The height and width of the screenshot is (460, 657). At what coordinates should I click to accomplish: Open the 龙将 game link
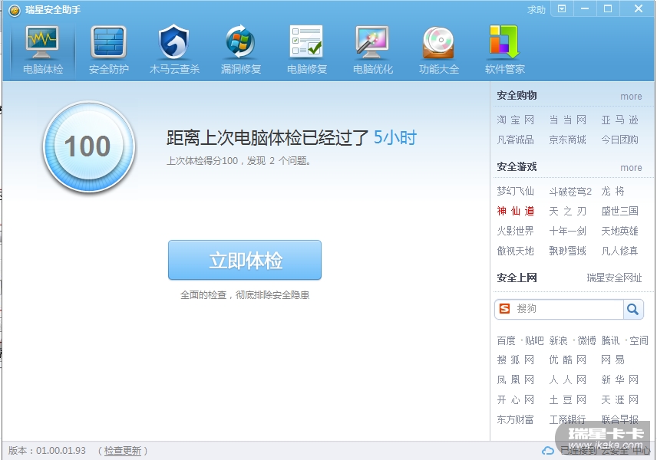(x=613, y=191)
